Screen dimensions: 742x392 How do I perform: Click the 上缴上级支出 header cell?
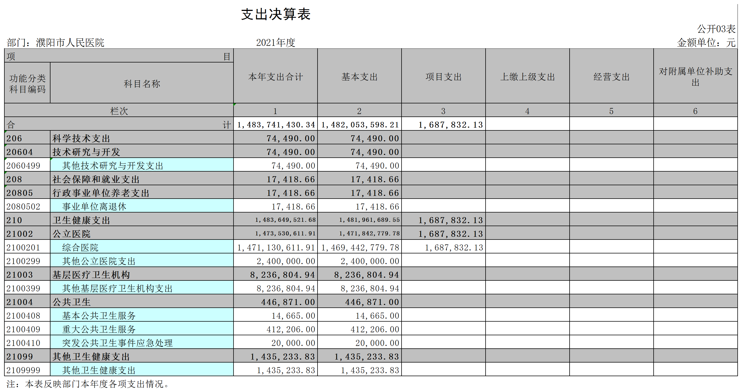click(x=527, y=77)
